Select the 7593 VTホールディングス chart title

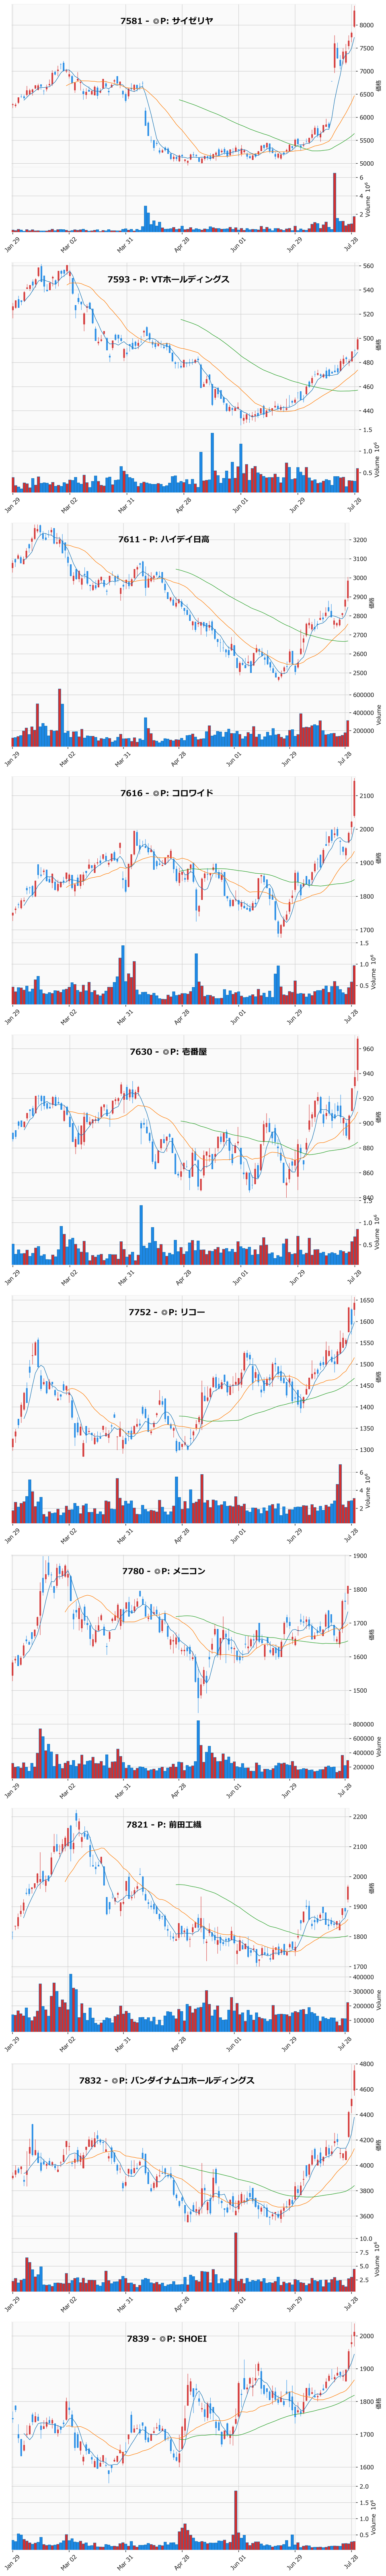pos(168,280)
